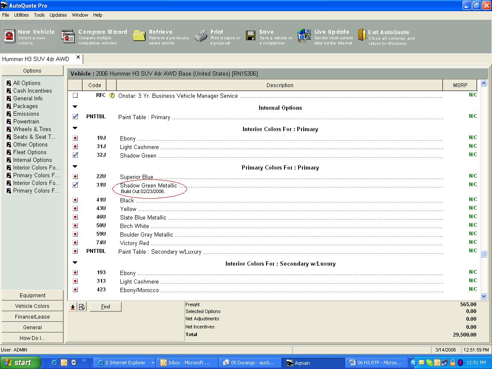Click the scrollbar down arrow
The image size is (492, 369).
pyautogui.click(x=483, y=296)
